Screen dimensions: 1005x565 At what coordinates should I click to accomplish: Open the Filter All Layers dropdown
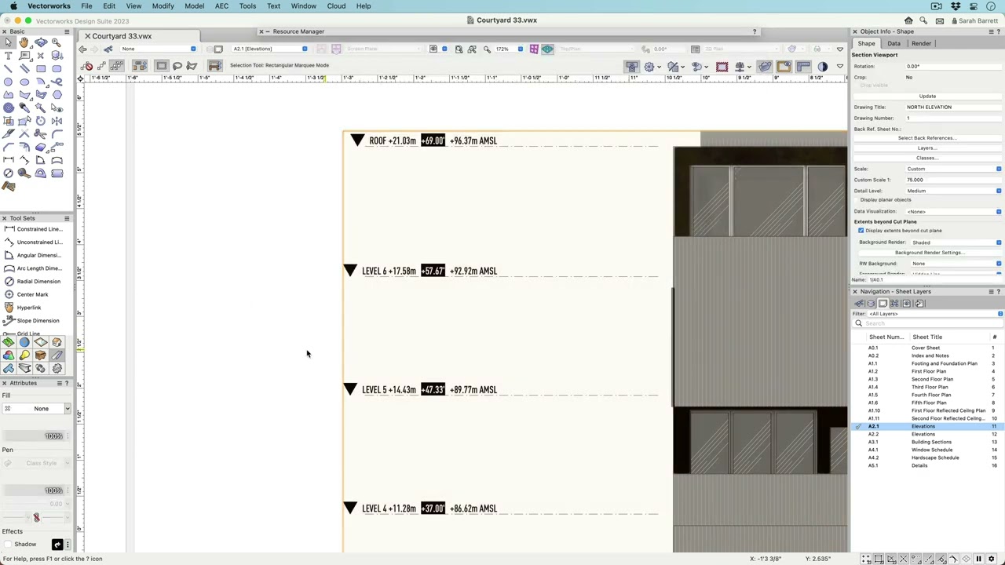click(934, 314)
